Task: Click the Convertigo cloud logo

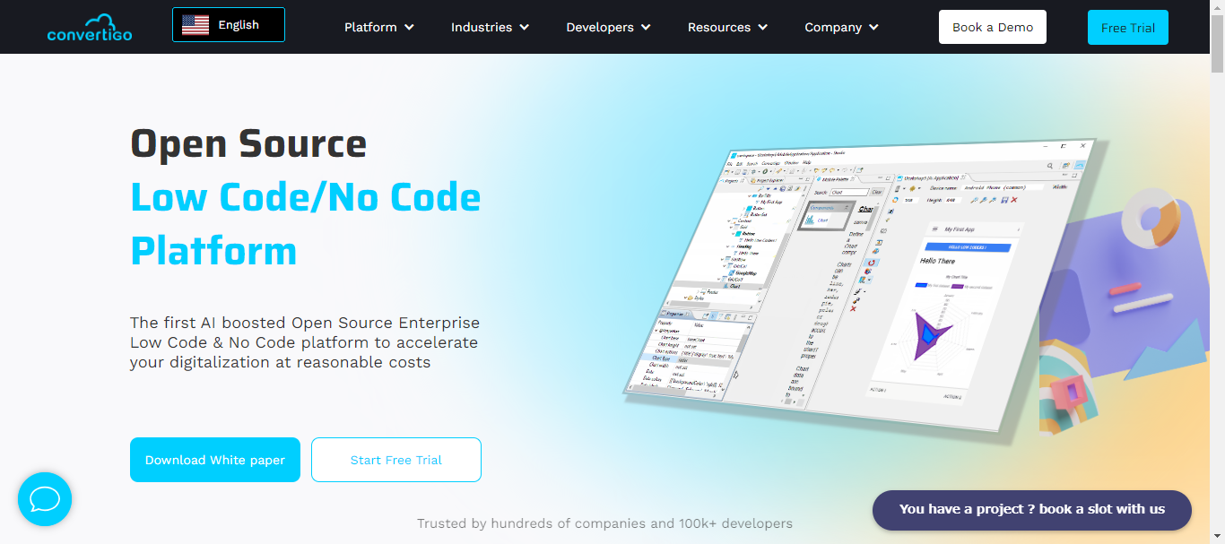Action: point(90,27)
